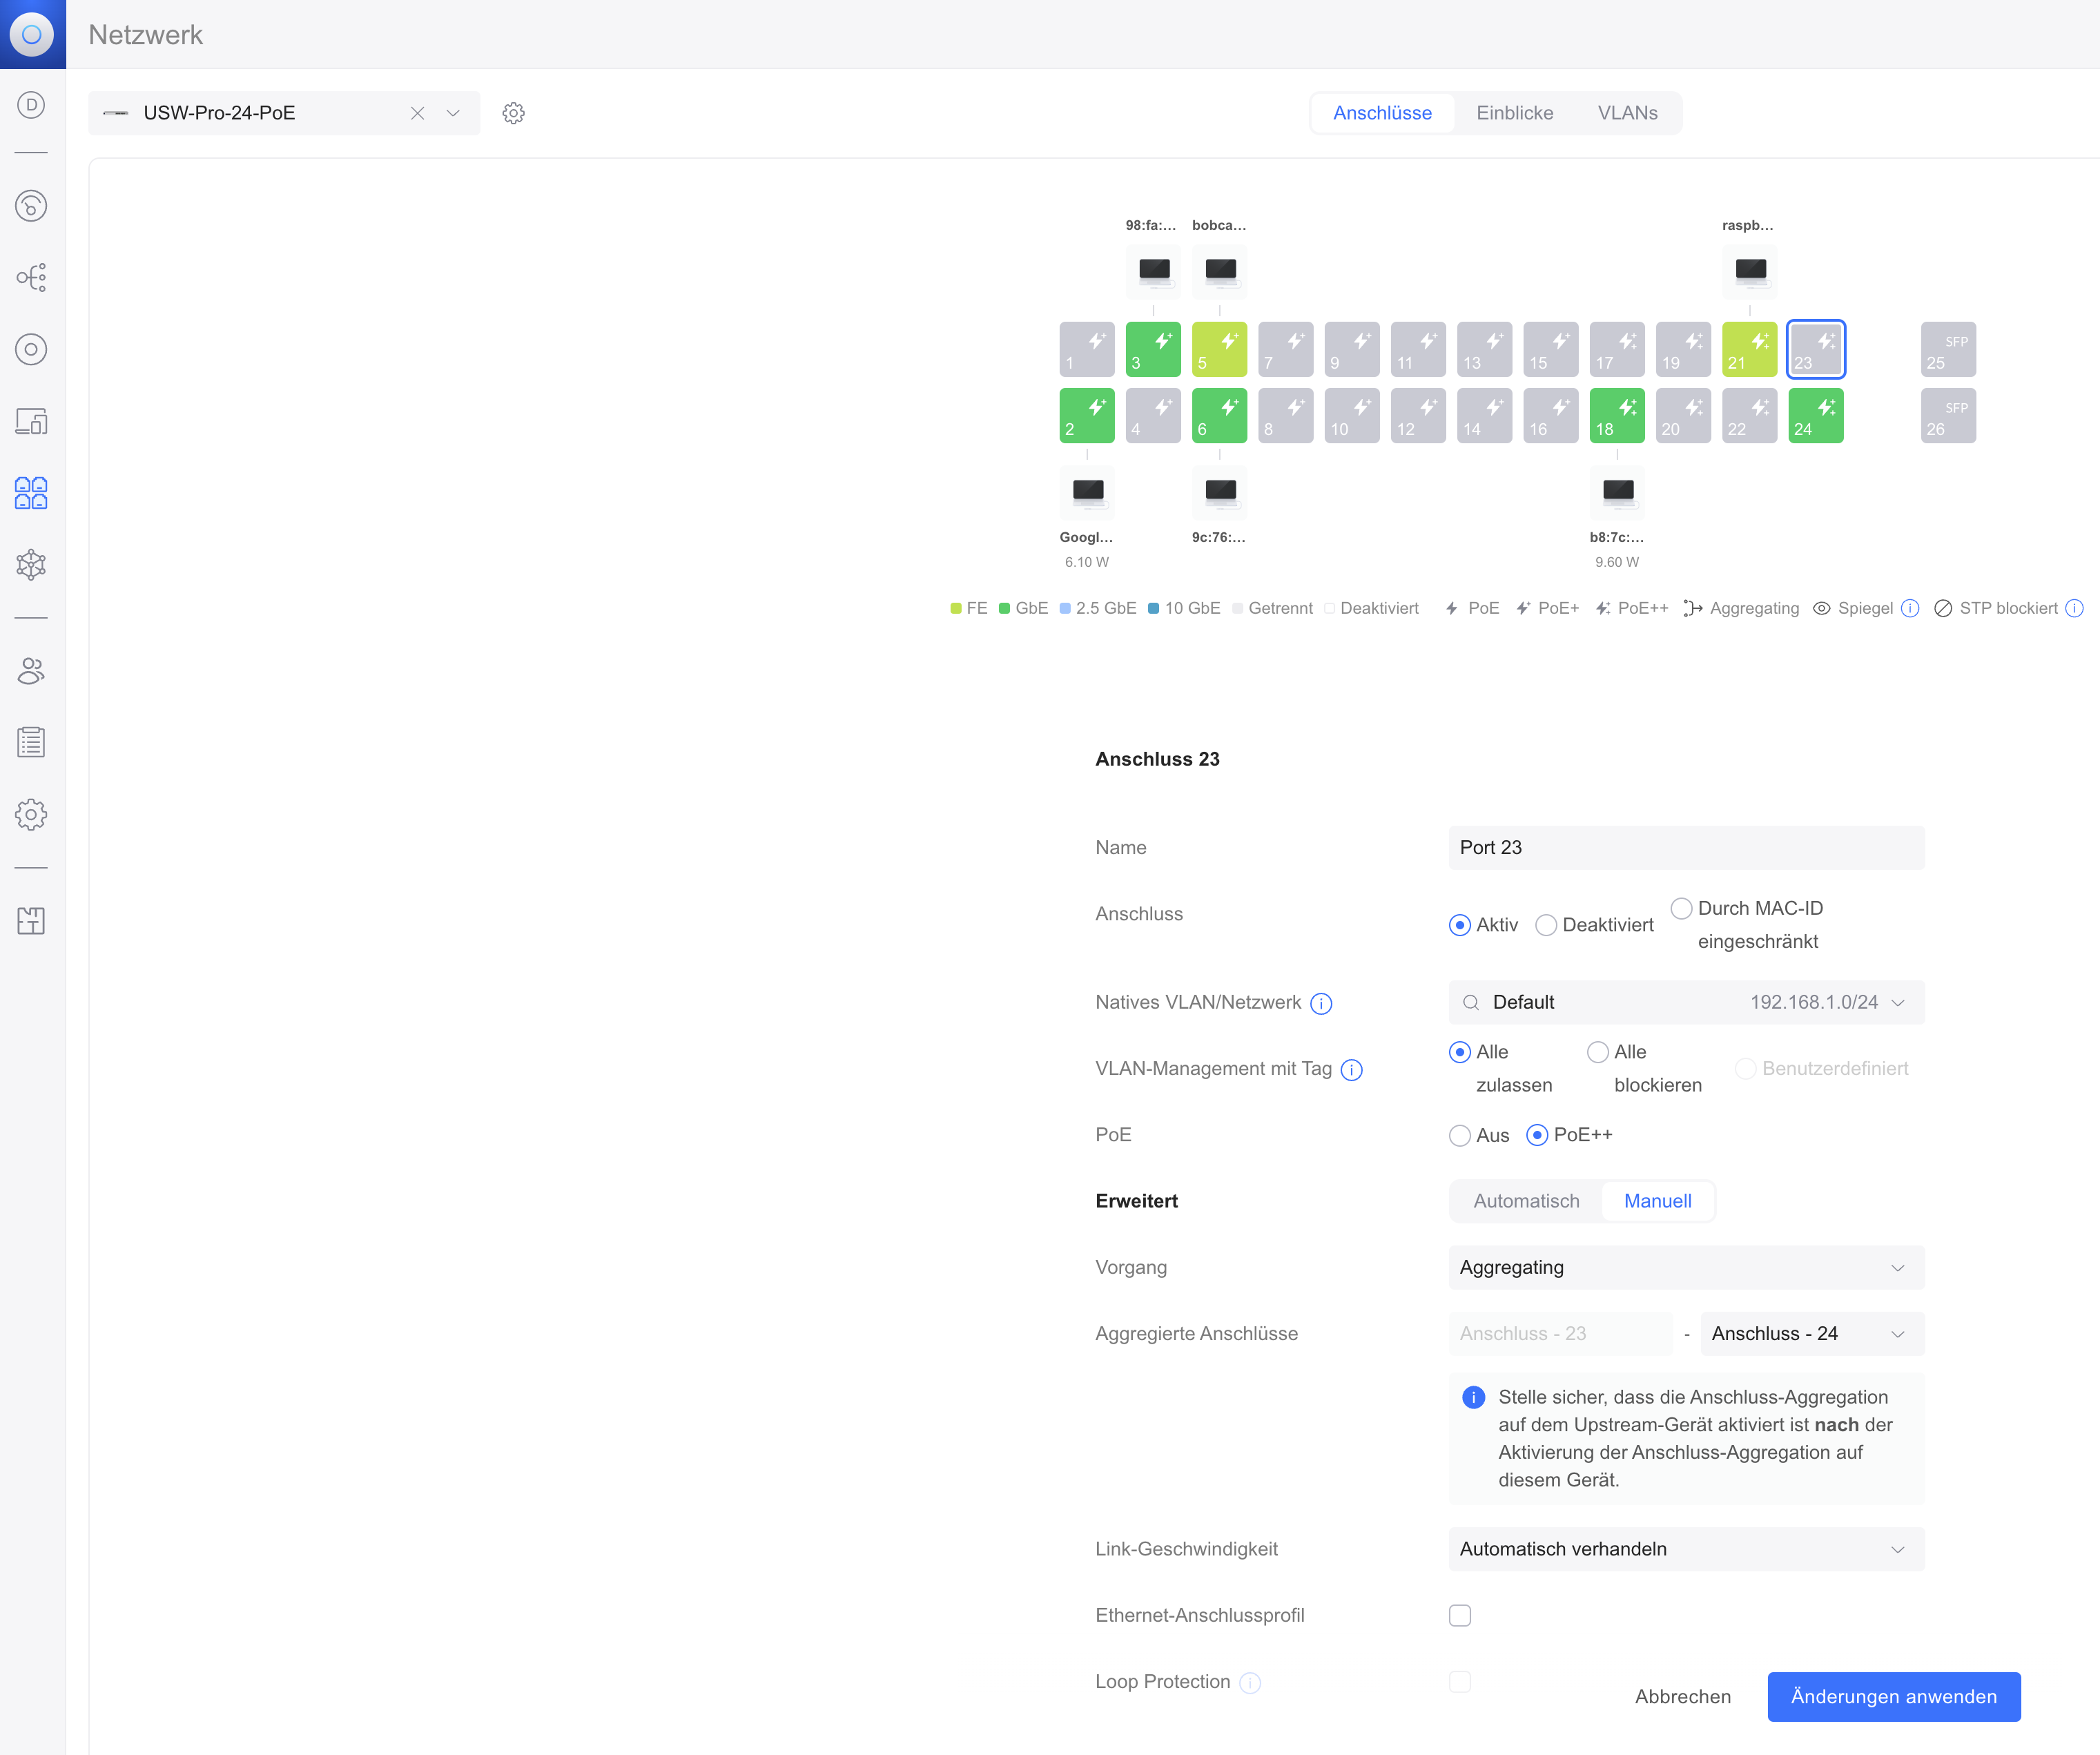Viewport: 2100px width, 1755px height.
Task: Click the 98:fa:... client device icon
Action: 1154,271
